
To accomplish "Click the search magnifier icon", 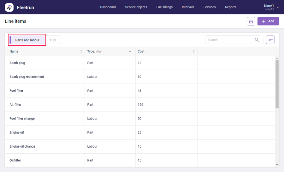I will click(257, 40).
